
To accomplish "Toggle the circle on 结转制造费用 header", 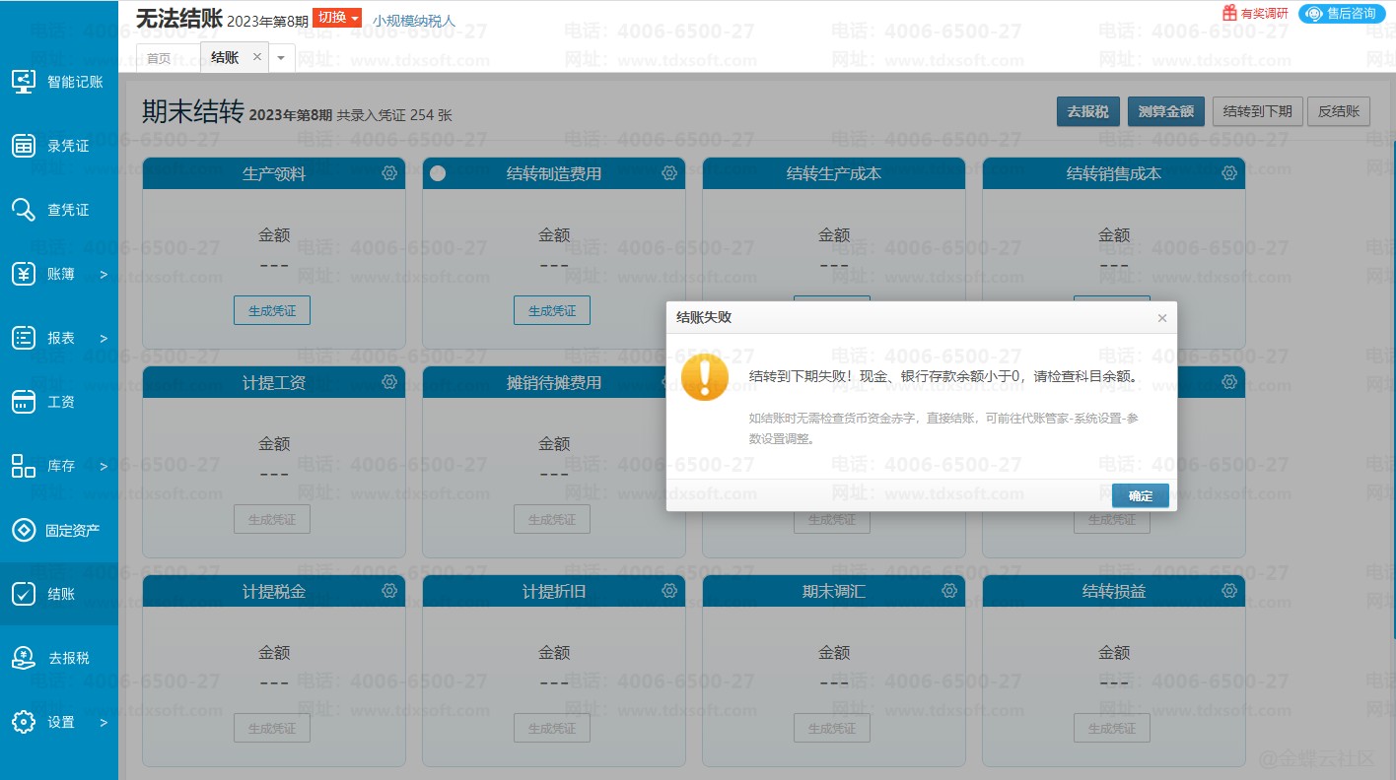I will (x=439, y=173).
